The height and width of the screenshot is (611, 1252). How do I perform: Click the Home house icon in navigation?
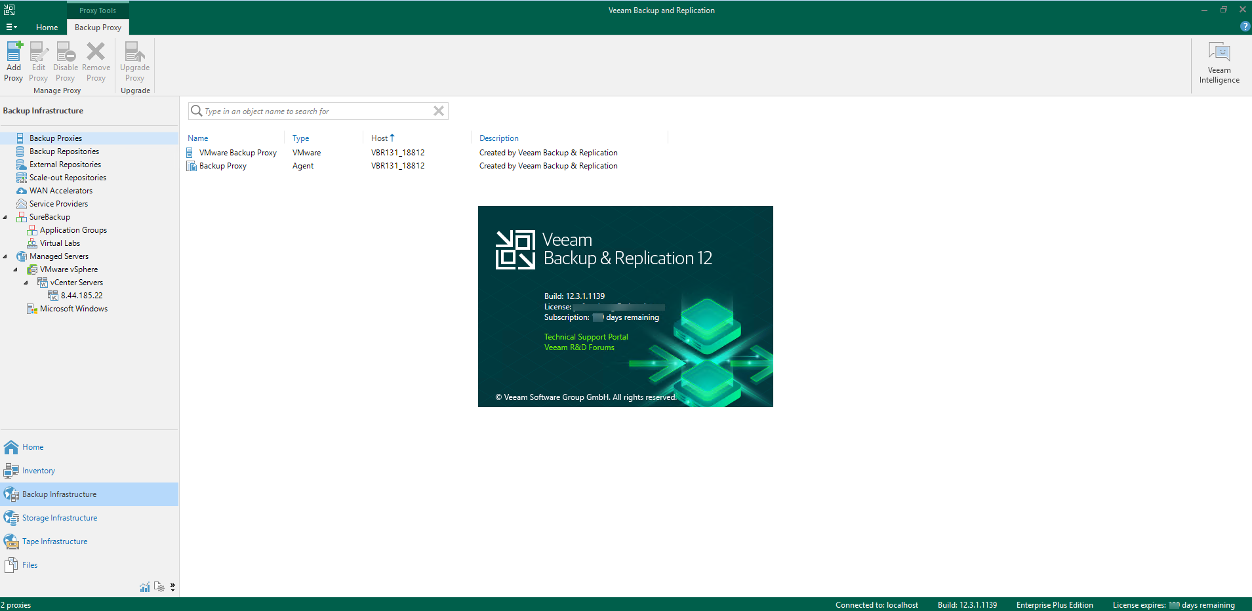11,447
